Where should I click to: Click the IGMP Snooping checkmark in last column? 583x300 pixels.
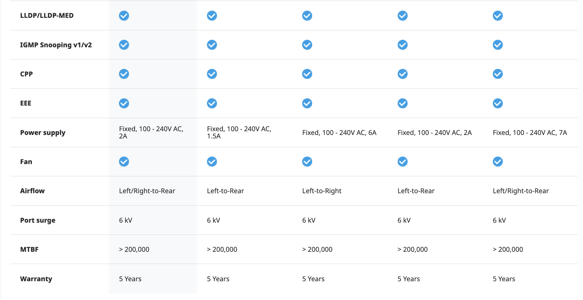pos(498,45)
